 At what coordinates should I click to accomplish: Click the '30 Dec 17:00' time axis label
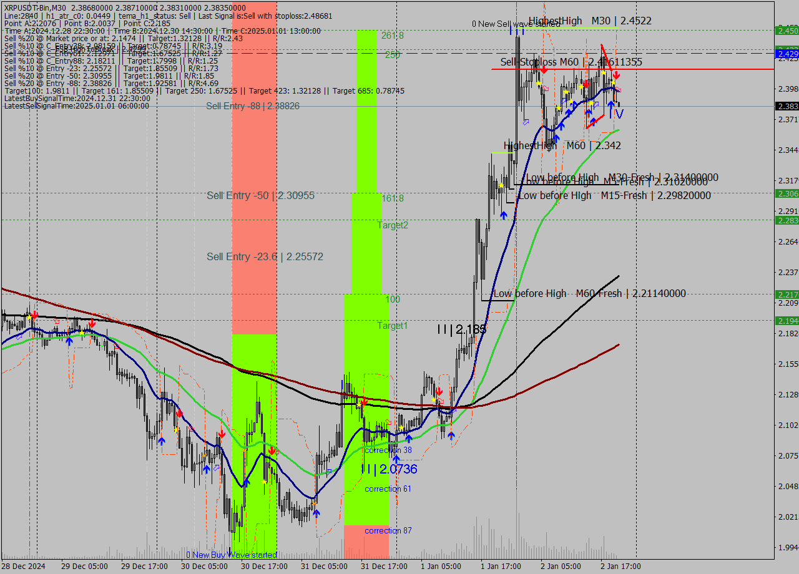point(264,567)
